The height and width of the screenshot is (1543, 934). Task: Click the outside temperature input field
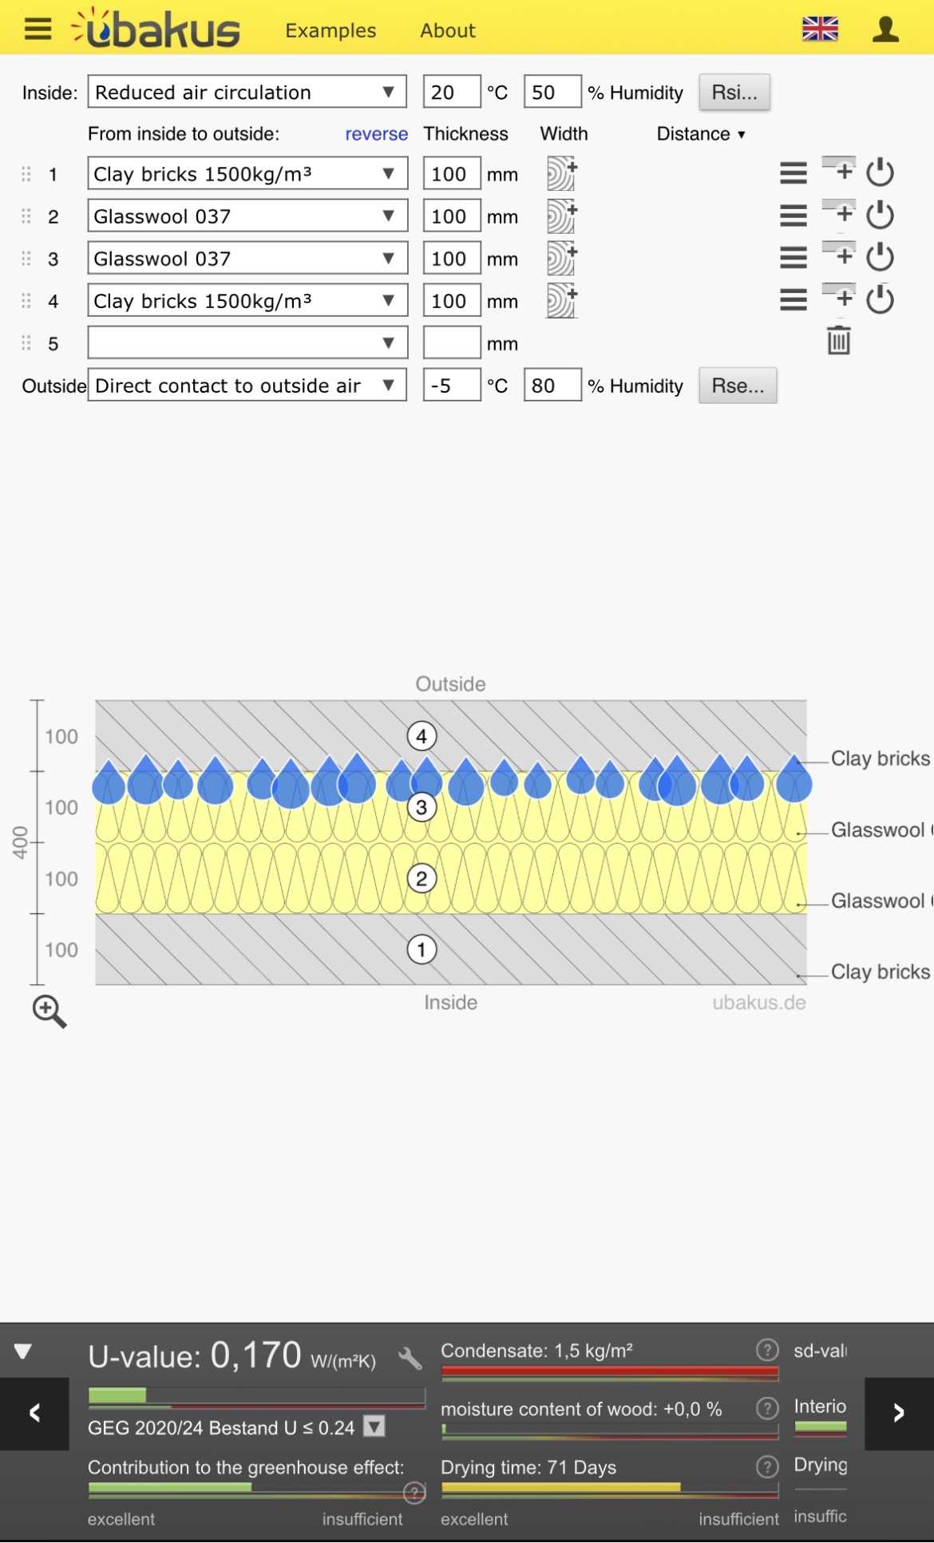(x=451, y=386)
